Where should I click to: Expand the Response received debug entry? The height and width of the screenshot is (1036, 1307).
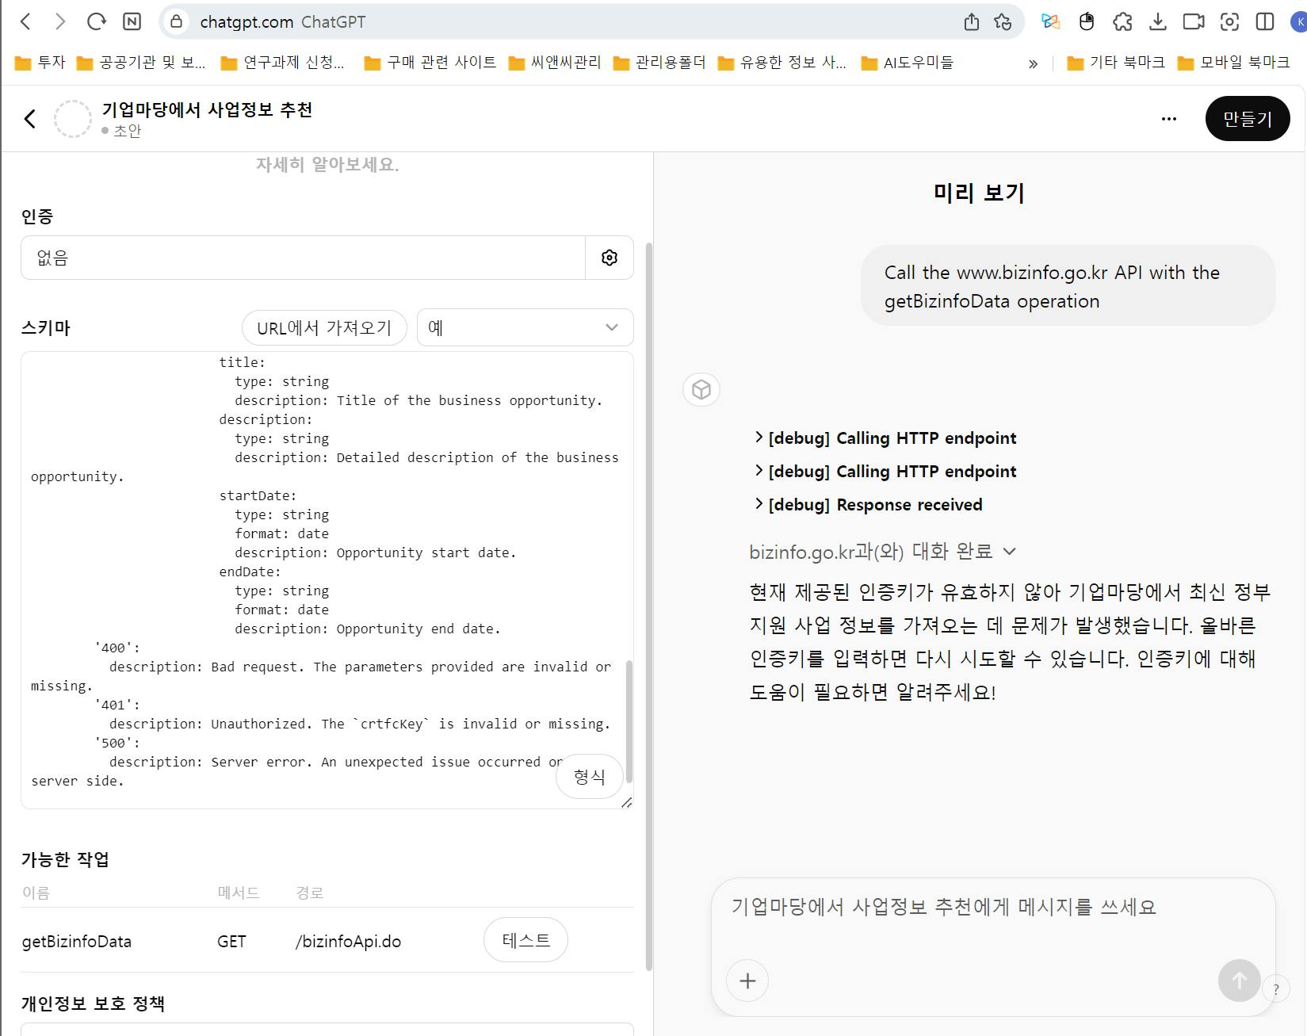click(869, 505)
